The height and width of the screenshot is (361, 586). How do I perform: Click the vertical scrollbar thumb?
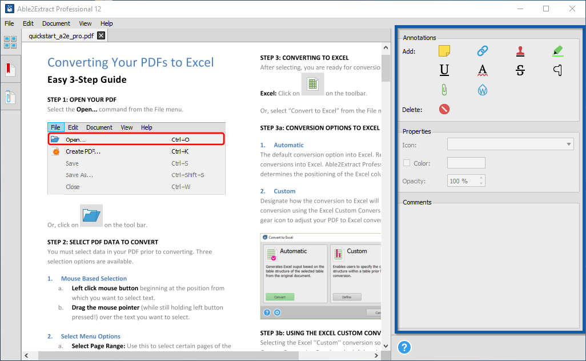[x=386, y=68]
